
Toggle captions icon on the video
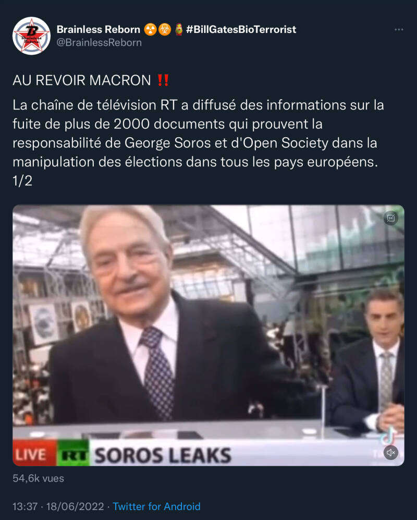(x=391, y=218)
